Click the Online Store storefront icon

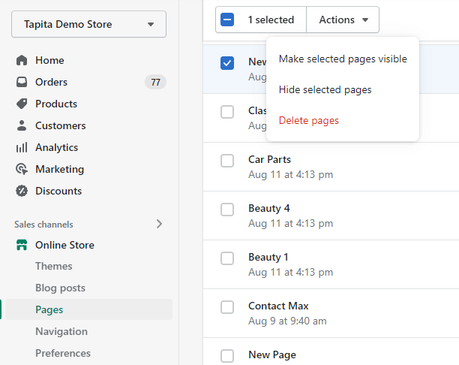click(x=22, y=245)
